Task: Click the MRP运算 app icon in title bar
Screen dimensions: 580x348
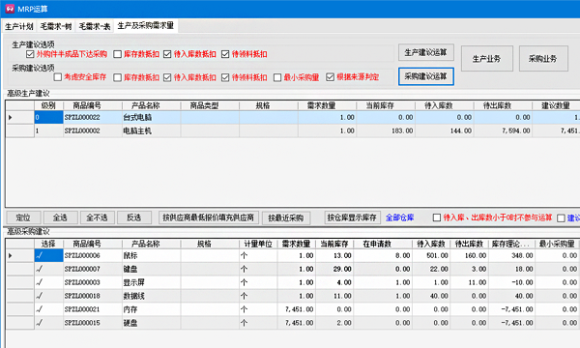Action: [x=10, y=9]
